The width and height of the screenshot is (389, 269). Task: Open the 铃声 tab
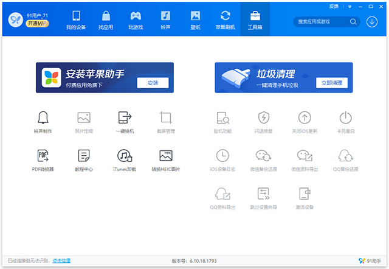[165, 20]
